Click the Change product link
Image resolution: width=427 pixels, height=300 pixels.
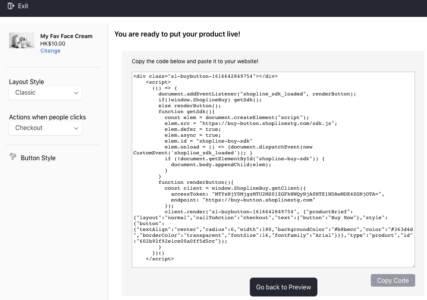coord(50,51)
